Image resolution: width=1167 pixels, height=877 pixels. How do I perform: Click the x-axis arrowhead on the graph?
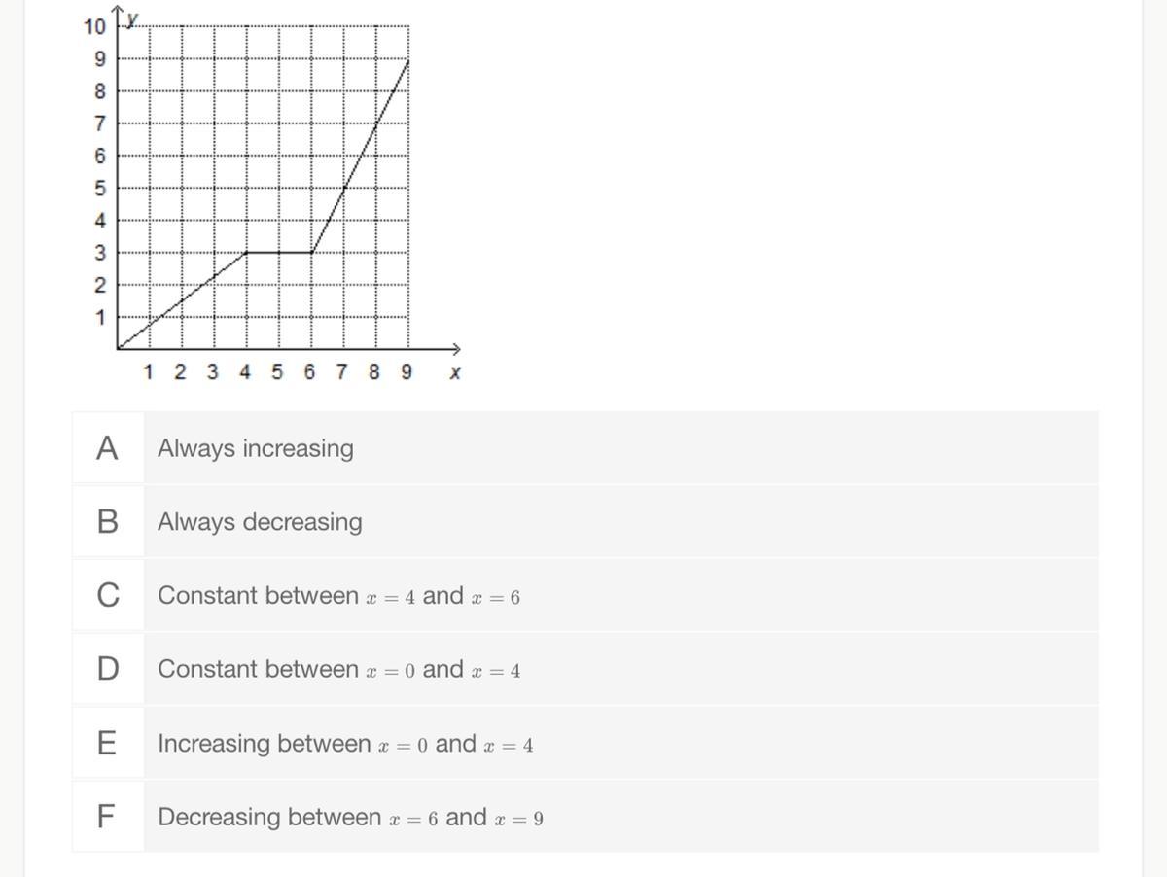coord(455,348)
